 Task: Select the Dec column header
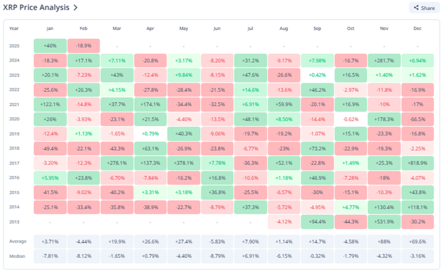417,29
